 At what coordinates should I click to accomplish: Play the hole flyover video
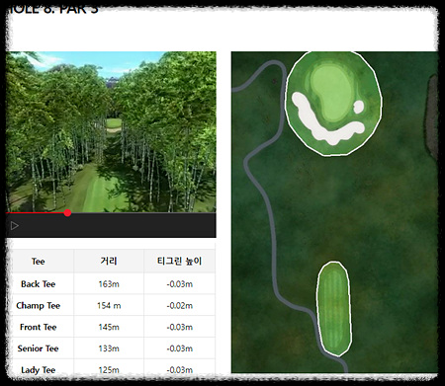coord(15,226)
